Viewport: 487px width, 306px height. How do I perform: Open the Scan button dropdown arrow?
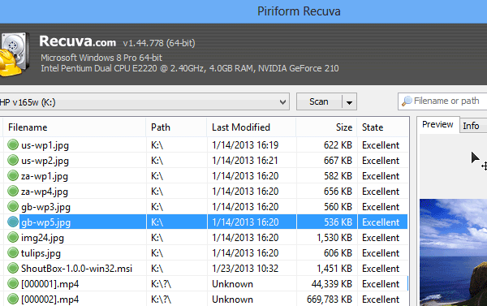point(349,102)
